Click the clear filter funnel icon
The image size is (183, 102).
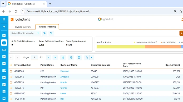(x=51, y=33)
